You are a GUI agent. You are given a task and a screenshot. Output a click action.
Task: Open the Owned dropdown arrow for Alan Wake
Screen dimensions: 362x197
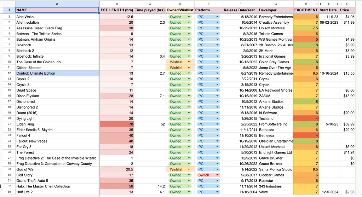click(189, 17)
